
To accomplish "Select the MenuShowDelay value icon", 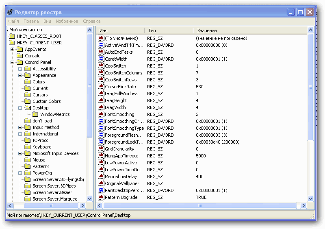I will point(101,176).
